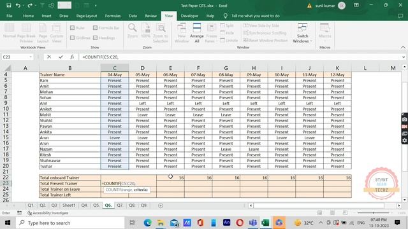This screenshot has width=408, height=229.
Task: Switch to the Home tab
Action: (x=28, y=16)
